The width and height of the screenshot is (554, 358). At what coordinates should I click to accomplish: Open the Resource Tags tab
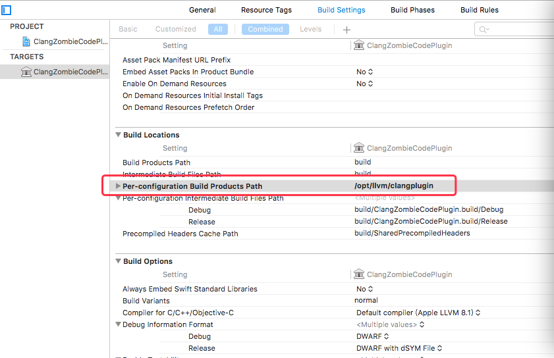click(266, 10)
